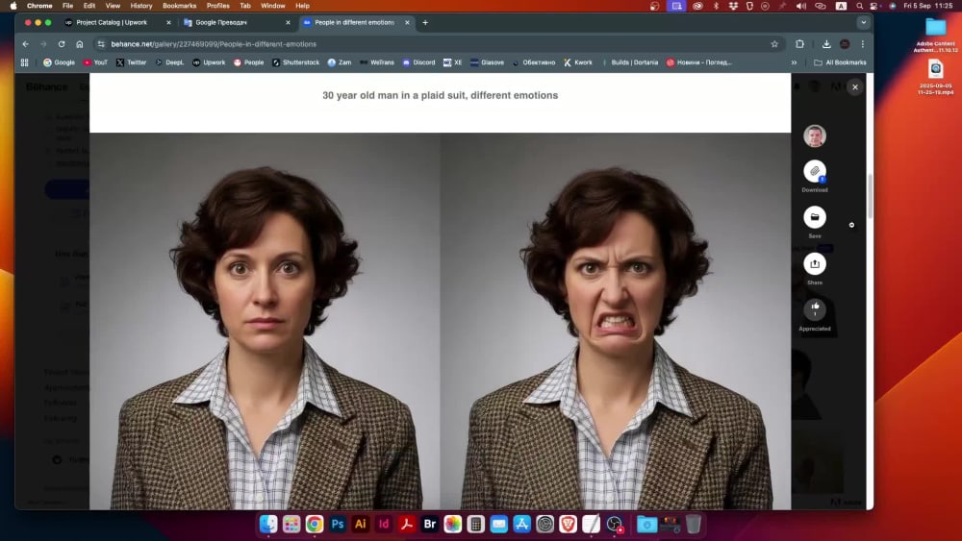Open the Chrome home page
Screen dimensions: 962x541
[79, 44]
